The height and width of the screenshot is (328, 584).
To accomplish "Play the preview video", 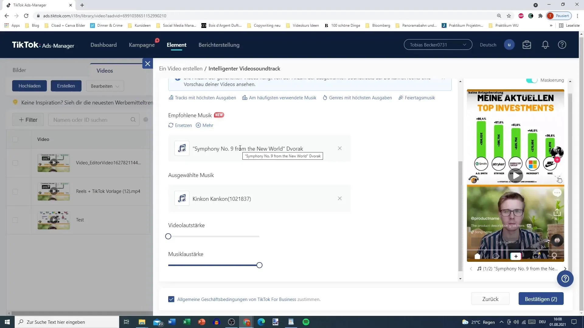I will click(x=516, y=176).
